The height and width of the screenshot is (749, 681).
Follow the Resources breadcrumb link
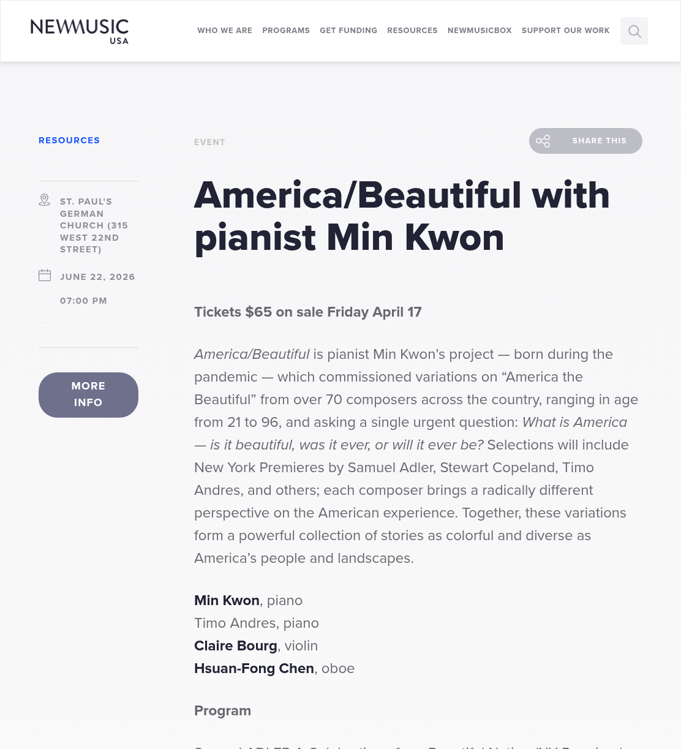(x=69, y=140)
